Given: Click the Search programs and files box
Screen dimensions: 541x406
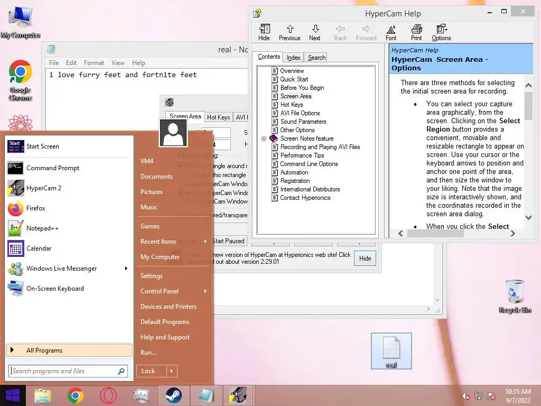Looking at the screenshot, I should [68, 371].
